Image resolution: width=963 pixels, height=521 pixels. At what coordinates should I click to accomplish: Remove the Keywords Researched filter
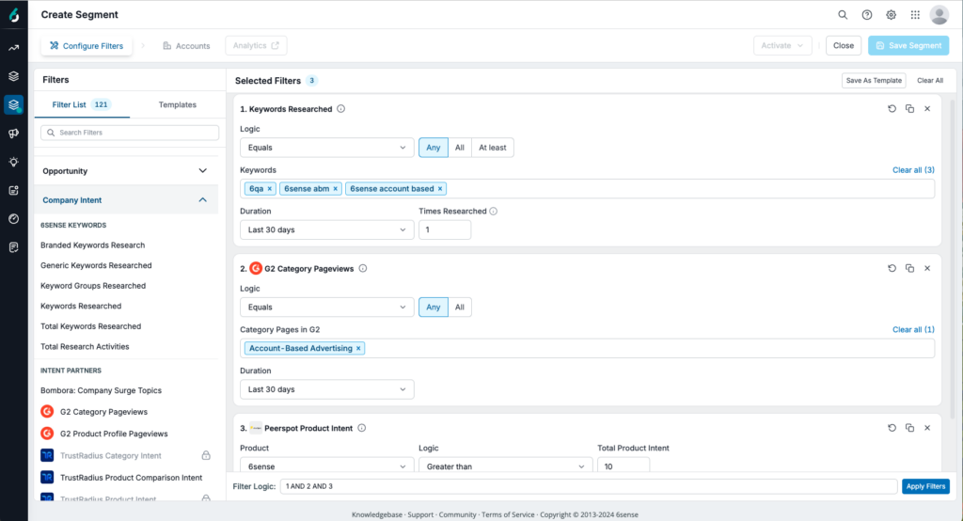927,109
